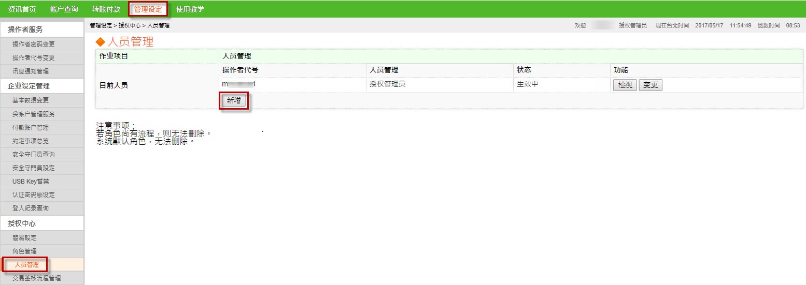
Task: Open the 资讯首页 top menu
Action: [22, 9]
